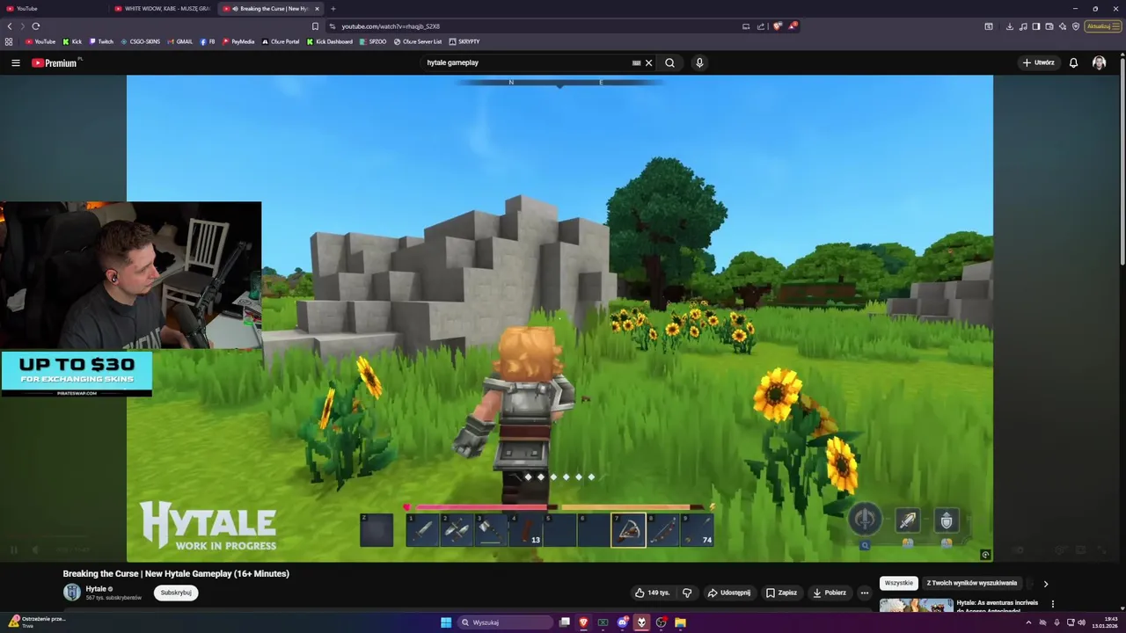The image size is (1126, 633).
Task: Start voice search with microphone icon
Action: [x=699, y=62]
